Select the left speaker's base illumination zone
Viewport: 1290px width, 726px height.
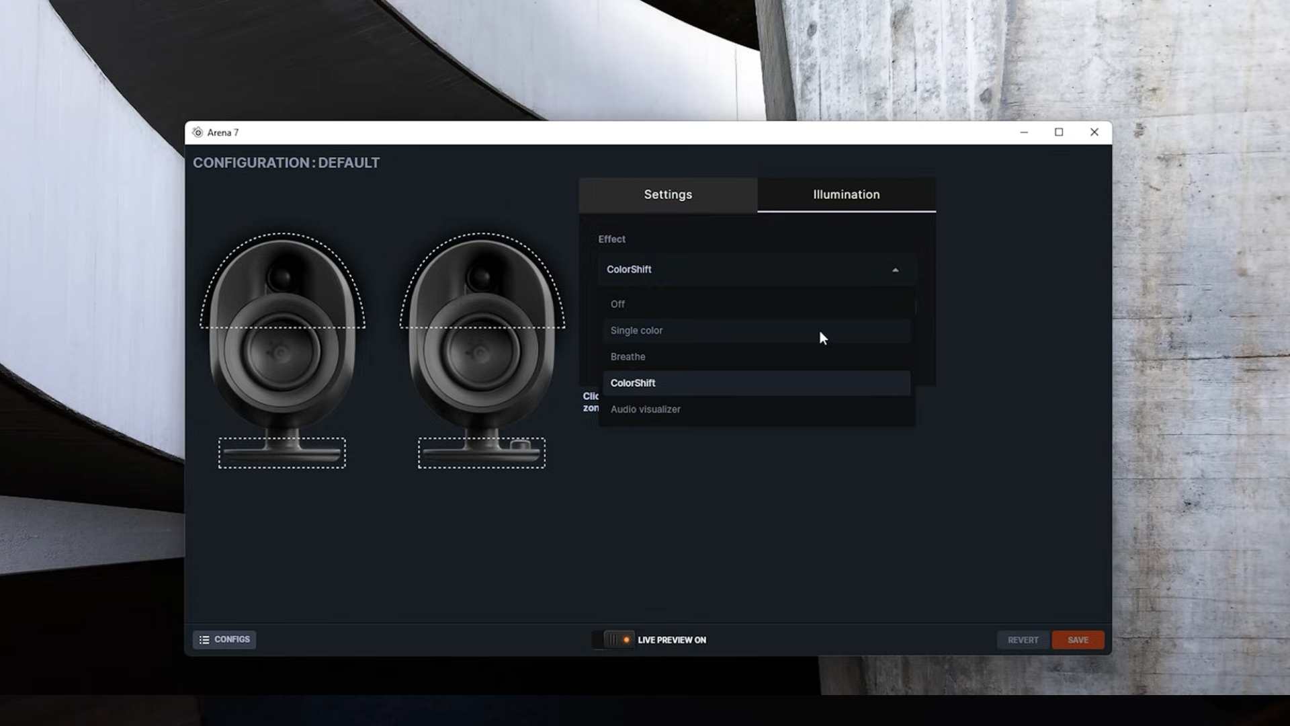pos(282,454)
